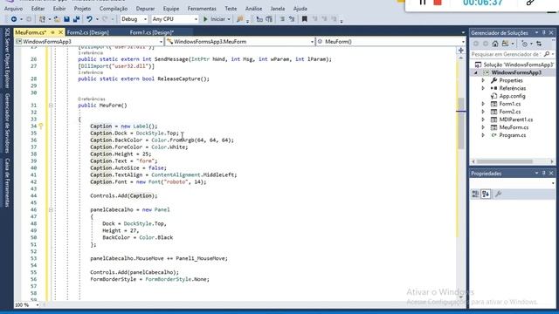Pin the MeuForm.cs tab
The width and height of the screenshot is (559, 314).
tap(52, 32)
